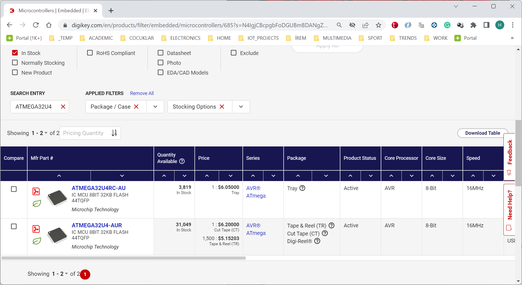Open the results range dropdown beside Showing
Image resolution: width=522 pixels, height=285 pixels.
coord(46,133)
